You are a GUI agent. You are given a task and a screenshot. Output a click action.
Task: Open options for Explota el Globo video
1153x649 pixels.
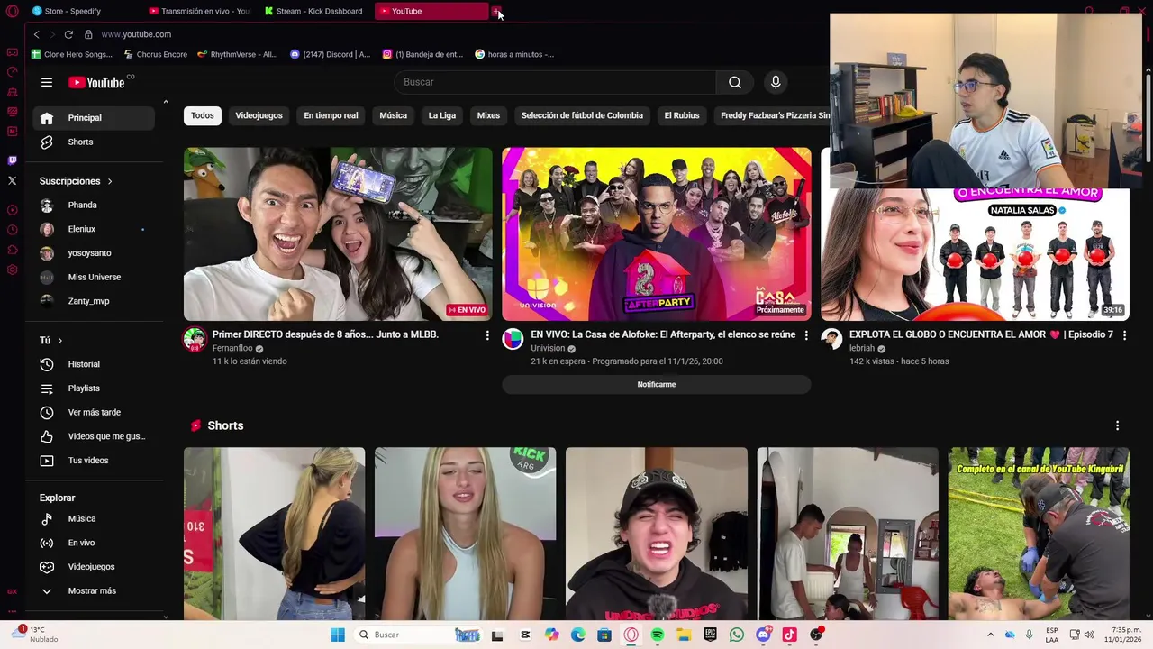pyautogui.click(x=1124, y=335)
